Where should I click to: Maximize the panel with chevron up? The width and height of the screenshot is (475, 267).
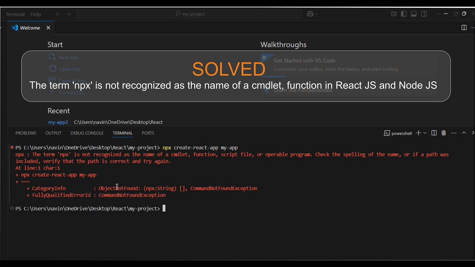tap(464, 133)
